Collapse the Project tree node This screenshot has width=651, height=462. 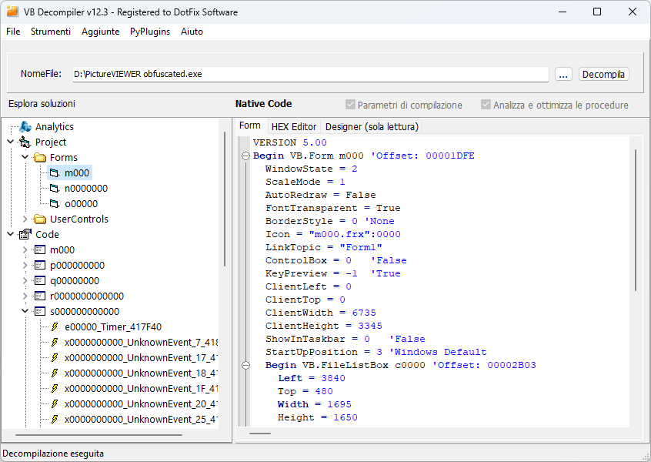[x=10, y=142]
